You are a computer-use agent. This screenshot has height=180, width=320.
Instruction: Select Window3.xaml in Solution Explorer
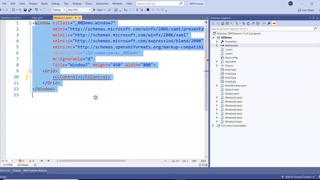tap(233, 105)
